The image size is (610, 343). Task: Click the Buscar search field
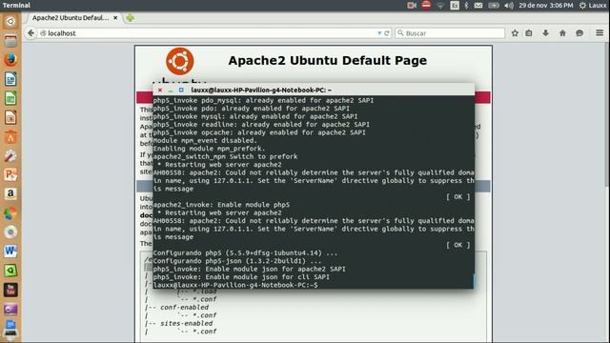[450, 33]
